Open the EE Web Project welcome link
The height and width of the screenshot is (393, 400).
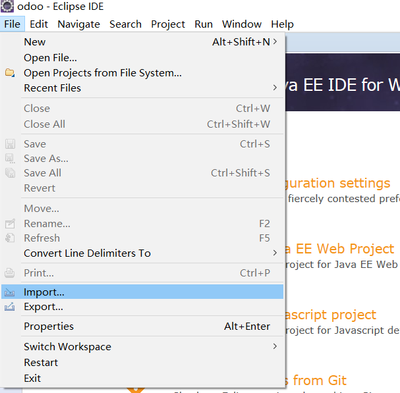coord(340,249)
